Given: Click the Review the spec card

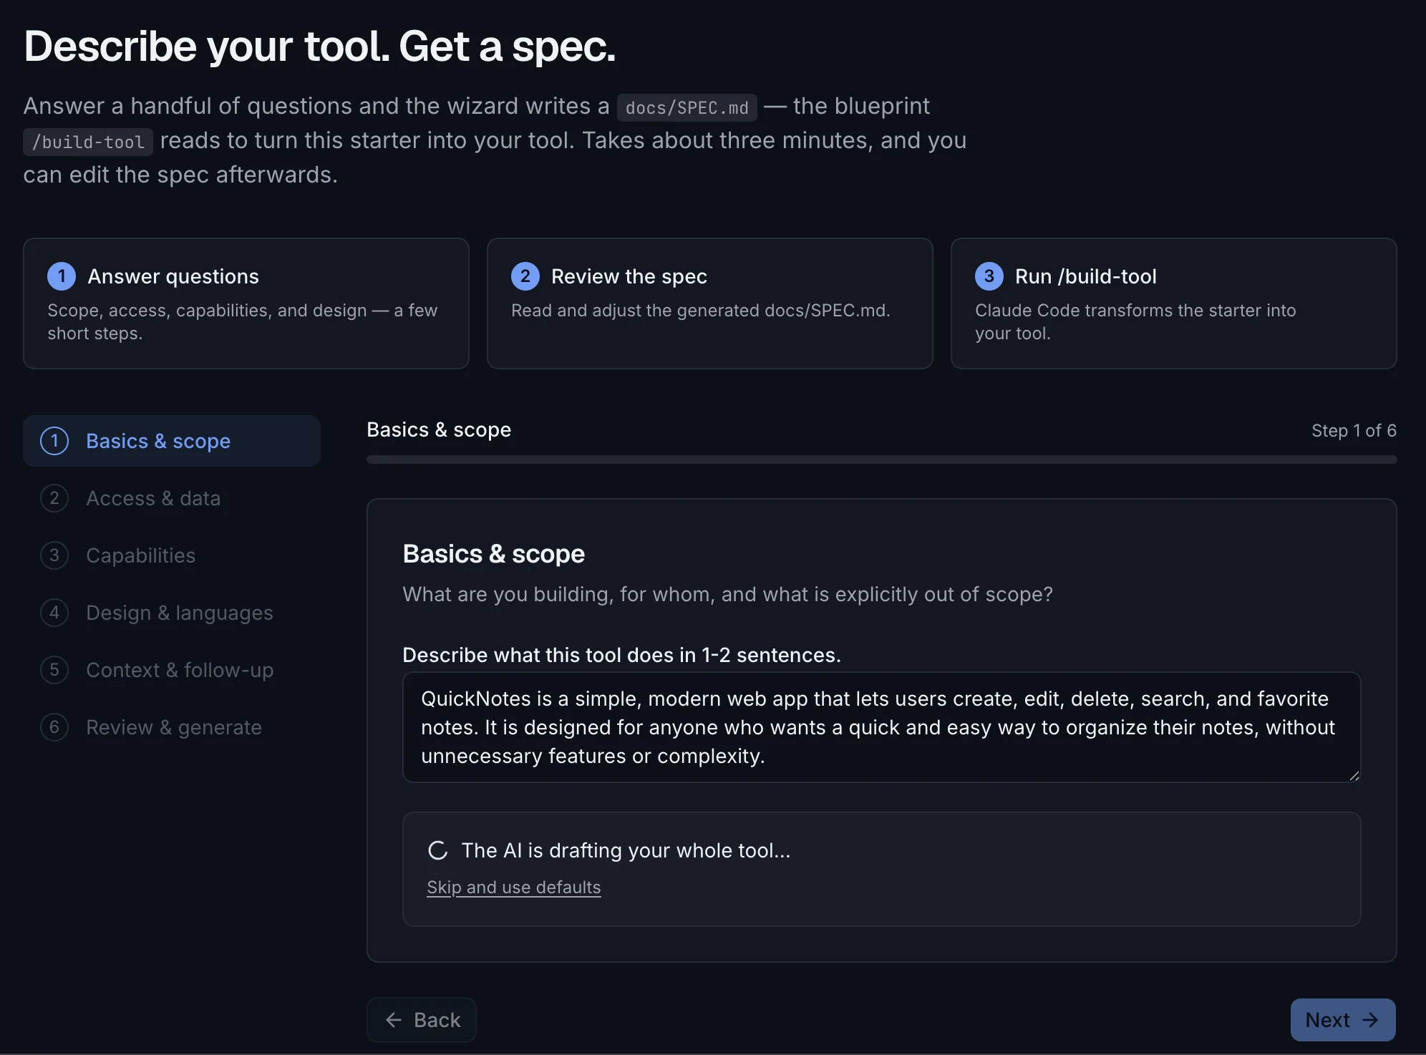Looking at the screenshot, I should click(x=710, y=303).
